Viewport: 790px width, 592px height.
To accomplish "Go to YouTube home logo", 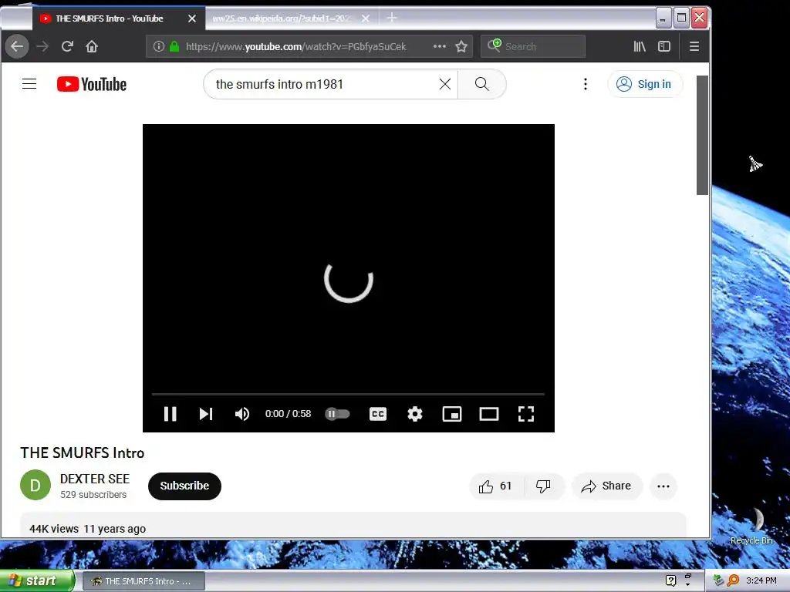I will tap(92, 84).
